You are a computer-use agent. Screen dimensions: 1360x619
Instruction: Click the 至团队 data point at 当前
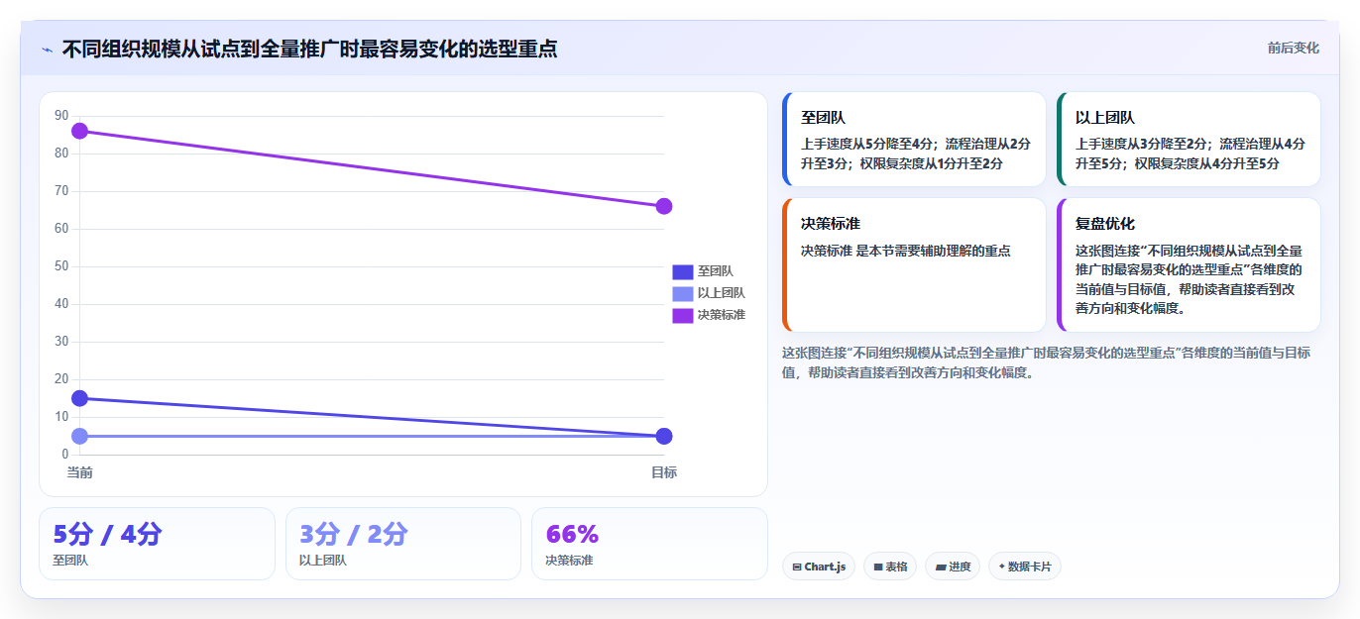pos(80,398)
